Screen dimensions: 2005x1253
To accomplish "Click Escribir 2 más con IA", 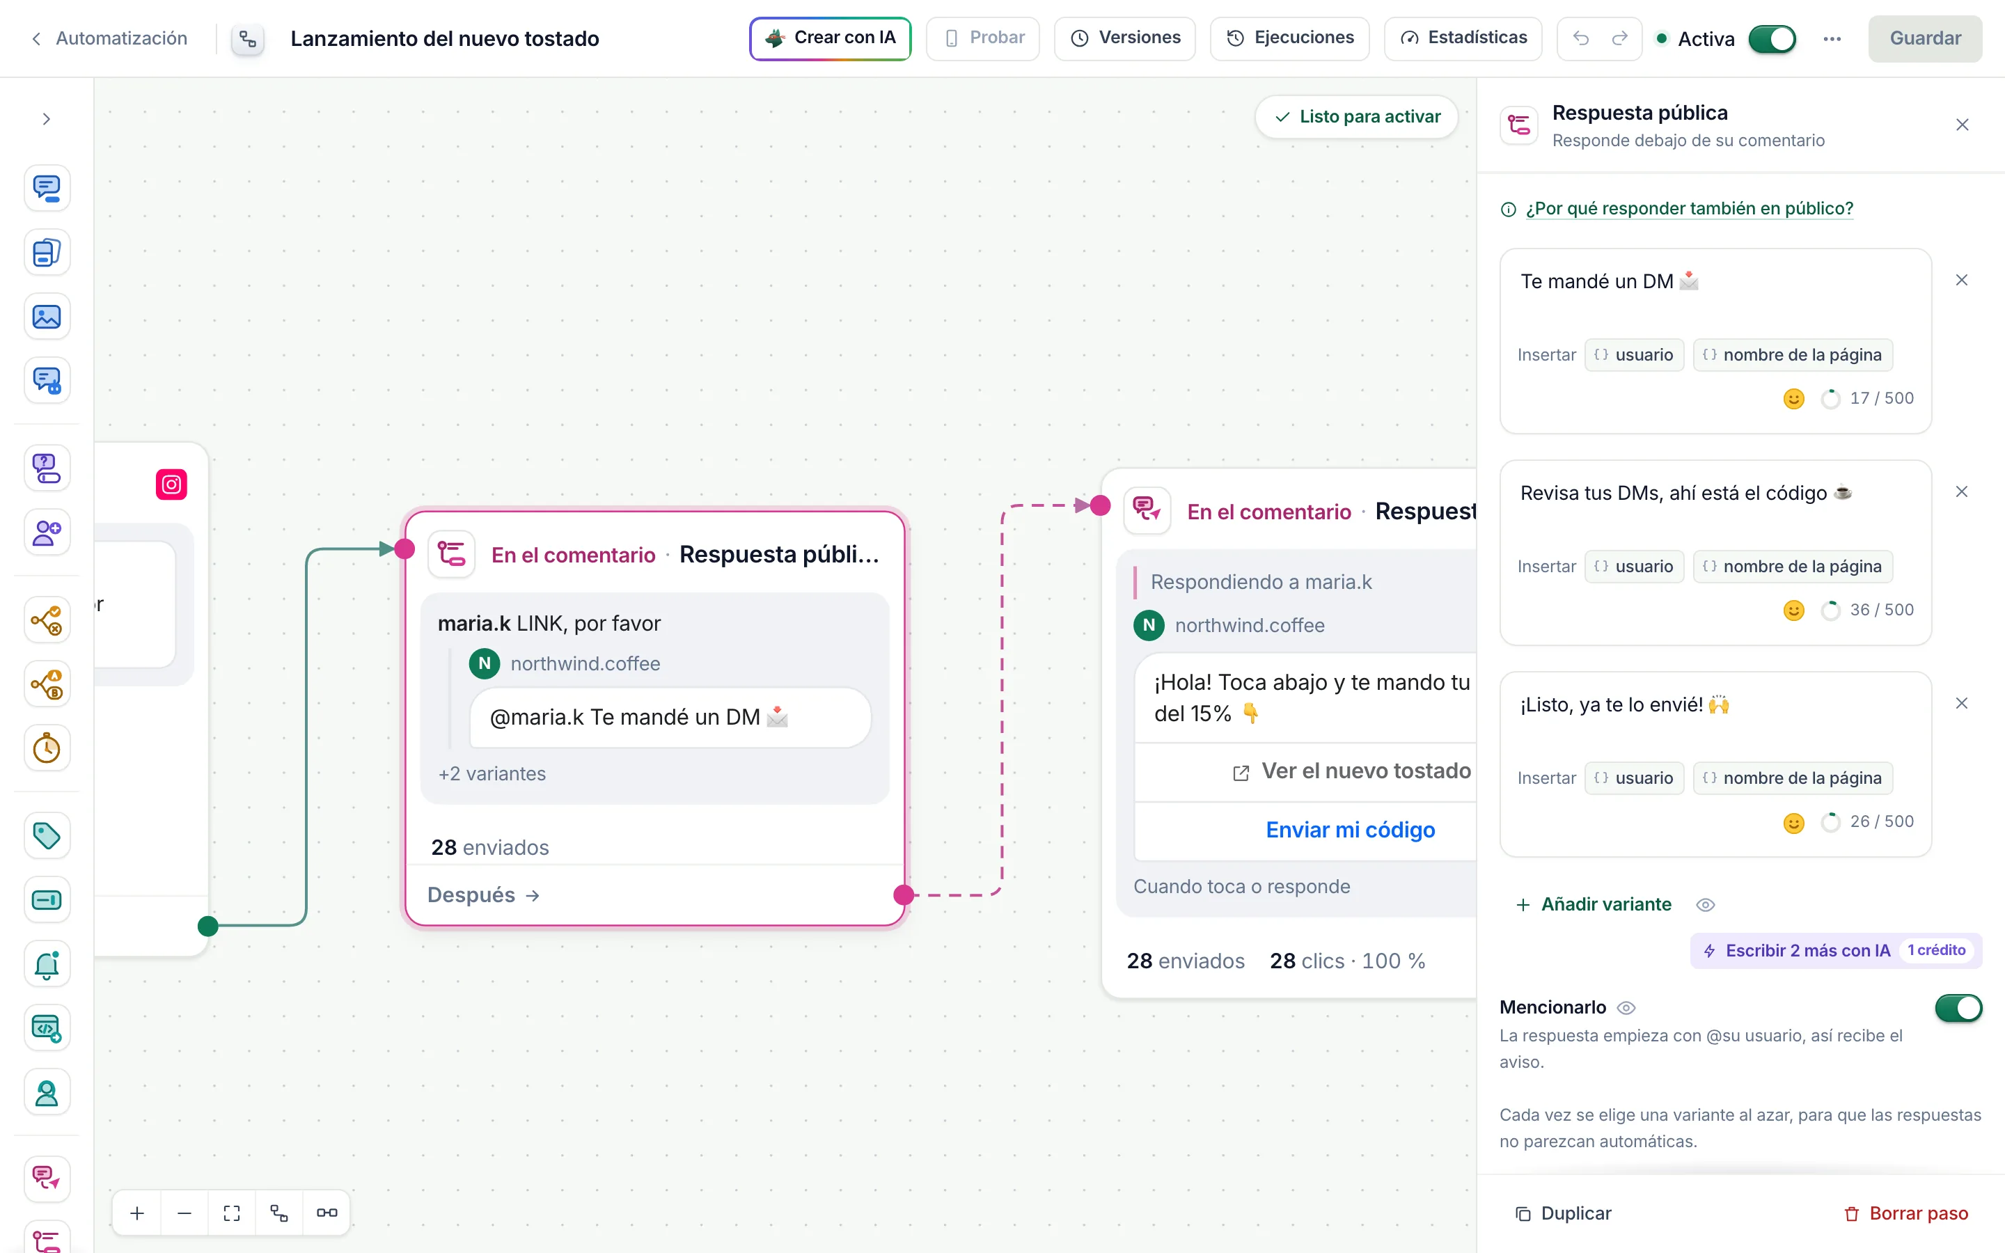I will [1836, 950].
